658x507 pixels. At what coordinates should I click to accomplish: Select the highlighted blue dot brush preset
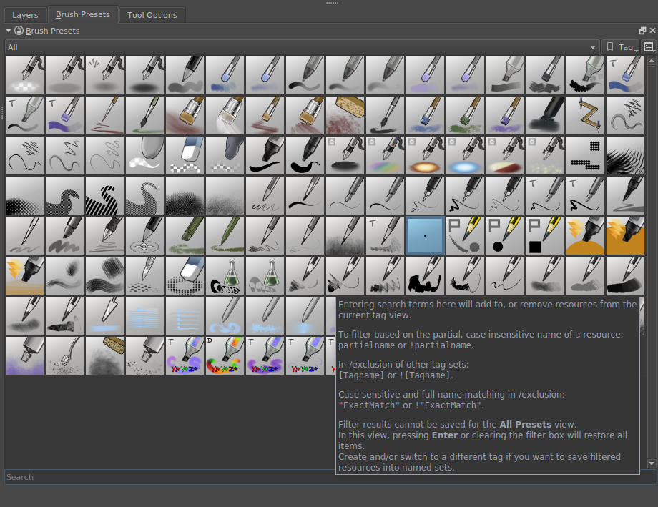coord(425,236)
